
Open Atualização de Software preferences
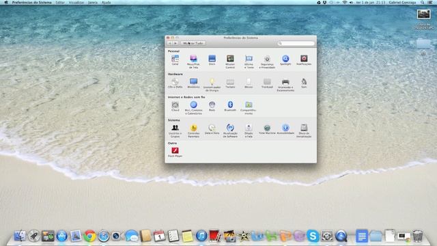click(230, 131)
